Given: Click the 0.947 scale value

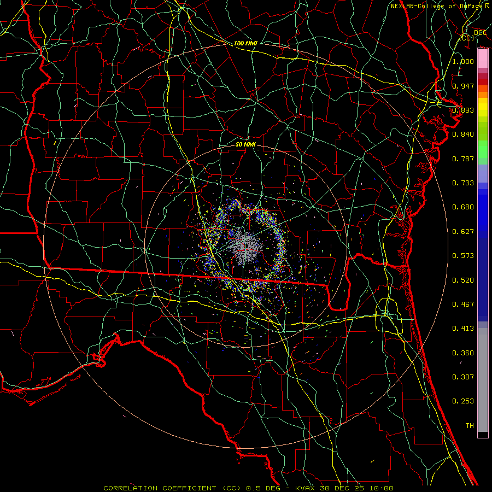Looking at the screenshot, I should [463, 86].
